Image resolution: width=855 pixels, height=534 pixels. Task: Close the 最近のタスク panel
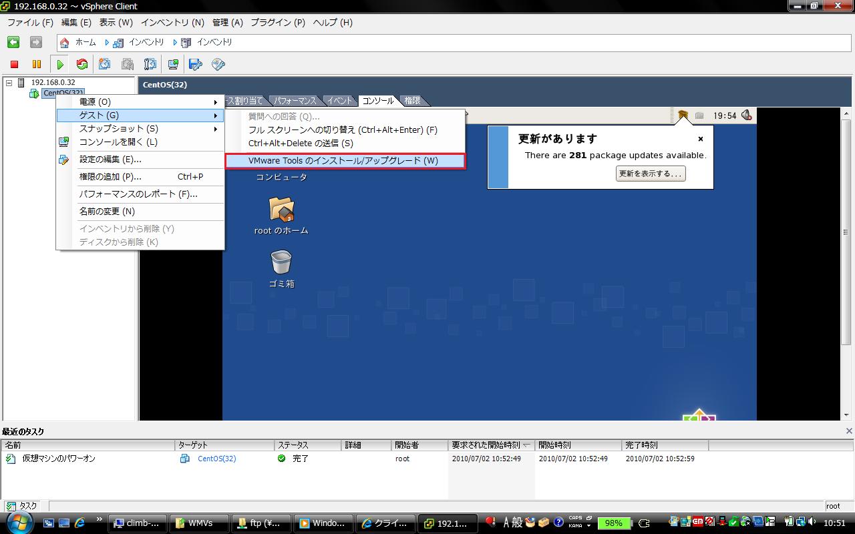pos(849,431)
